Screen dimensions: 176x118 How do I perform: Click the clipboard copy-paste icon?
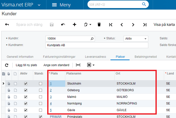(86, 25)
